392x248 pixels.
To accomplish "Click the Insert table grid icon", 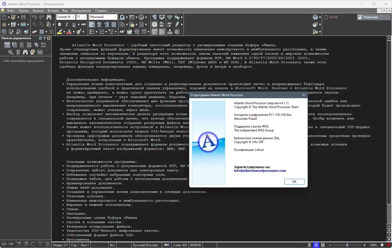I will [144, 32].
